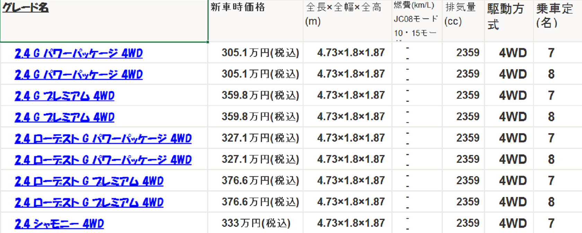
Task: Click the 4WD cell in シャモニー row
Action: pos(512,223)
